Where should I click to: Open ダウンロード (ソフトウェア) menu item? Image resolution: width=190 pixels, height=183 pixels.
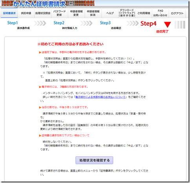[127, 13]
